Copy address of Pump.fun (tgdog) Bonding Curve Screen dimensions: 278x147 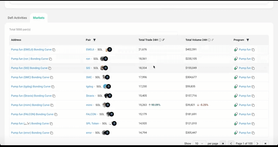53,87
